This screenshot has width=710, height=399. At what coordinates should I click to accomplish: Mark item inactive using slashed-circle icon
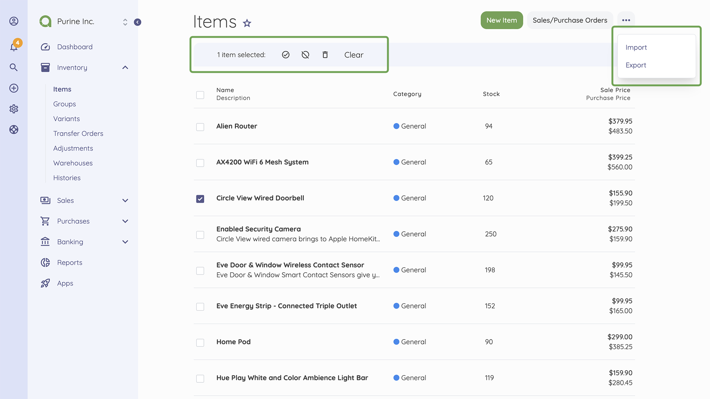tap(305, 54)
